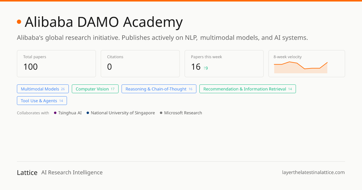Screen dimensions: 362x190
Task: Visit layerthelatestinalattice.com link
Action: click(x=313, y=173)
